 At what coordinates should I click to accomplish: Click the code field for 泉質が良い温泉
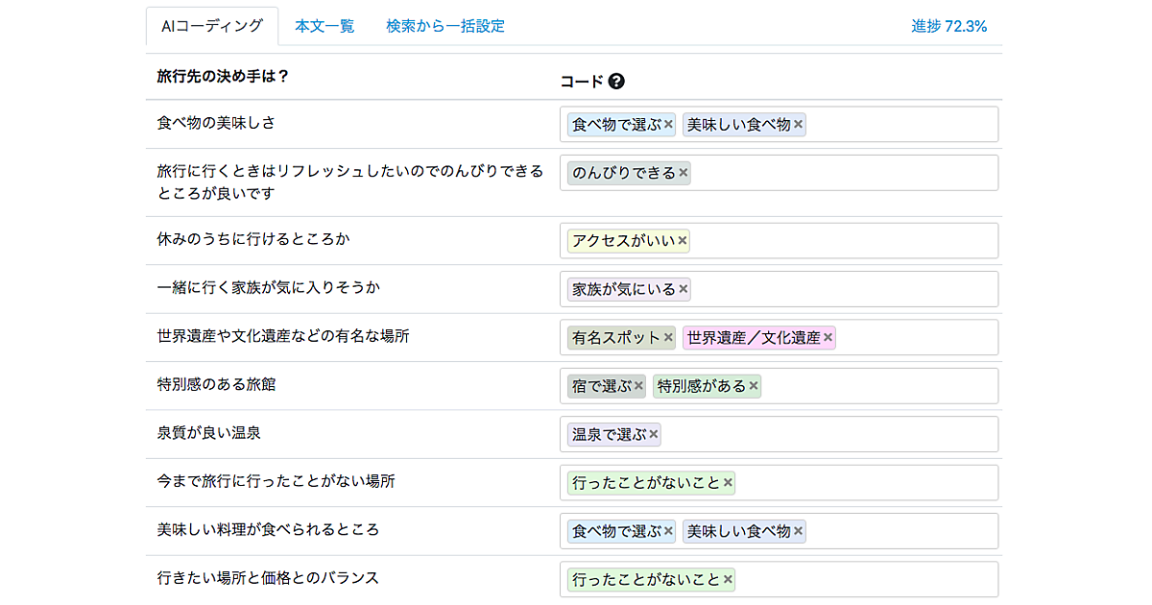click(x=826, y=434)
